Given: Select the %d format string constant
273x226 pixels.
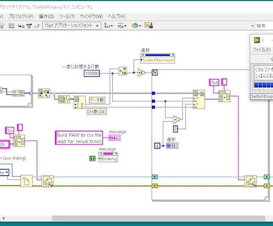Looking at the screenshot, I should pos(214,83).
